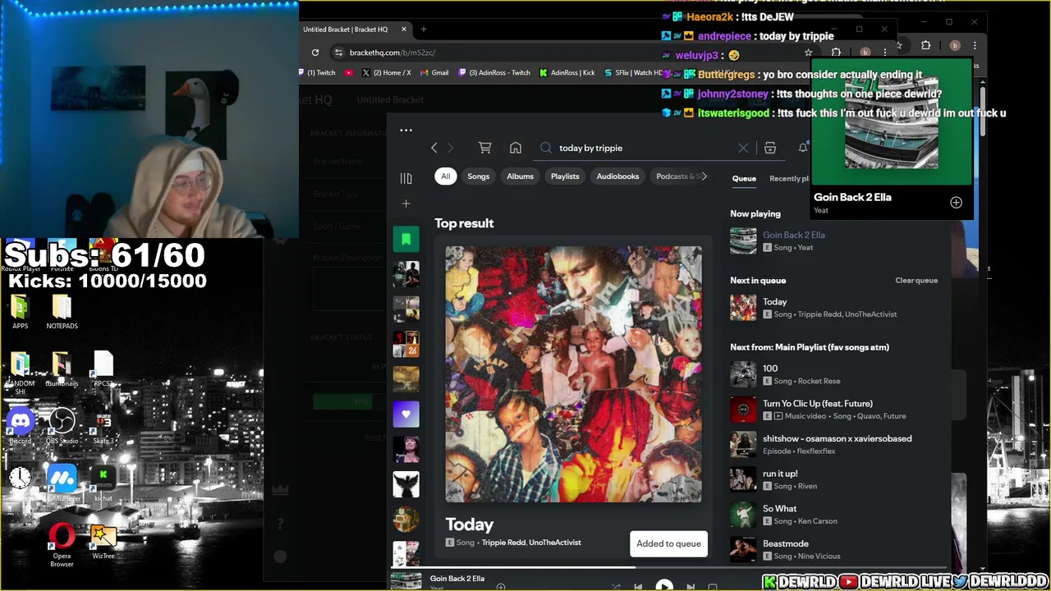Select the All search filter
Screen dimensions: 1051x591
[x=445, y=176]
